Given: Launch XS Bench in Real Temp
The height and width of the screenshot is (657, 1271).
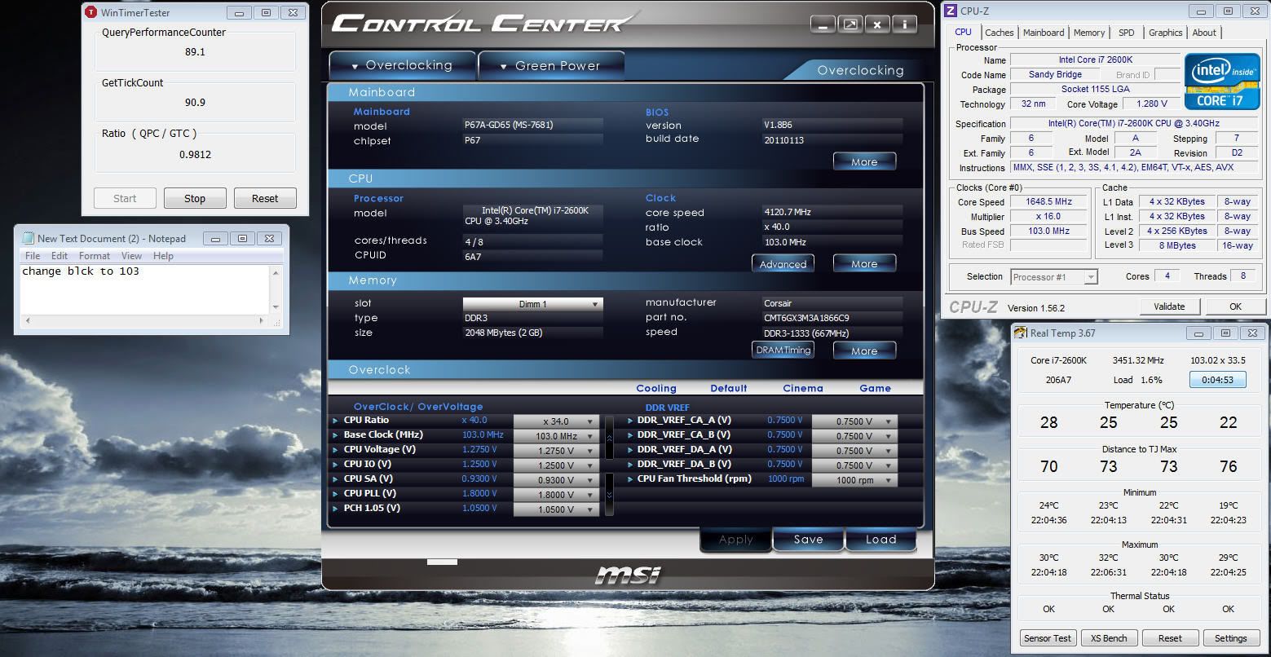Looking at the screenshot, I should click(1109, 638).
